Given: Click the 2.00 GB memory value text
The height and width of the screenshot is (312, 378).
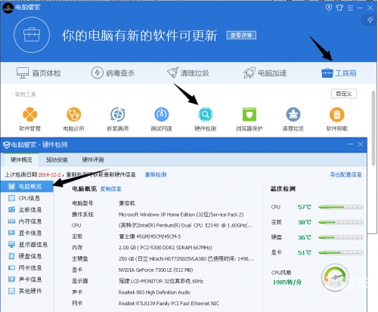Looking at the screenshot, I should 166,248.
